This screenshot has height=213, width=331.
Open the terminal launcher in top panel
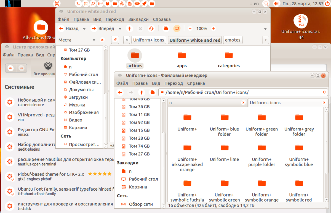(78, 4)
